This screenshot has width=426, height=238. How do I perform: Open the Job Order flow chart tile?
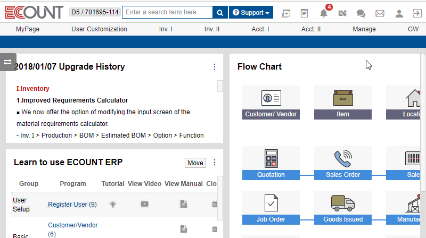coord(271,208)
